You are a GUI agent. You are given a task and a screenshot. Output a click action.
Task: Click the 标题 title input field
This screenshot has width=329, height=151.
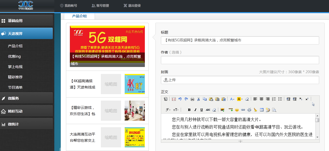point(240,40)
